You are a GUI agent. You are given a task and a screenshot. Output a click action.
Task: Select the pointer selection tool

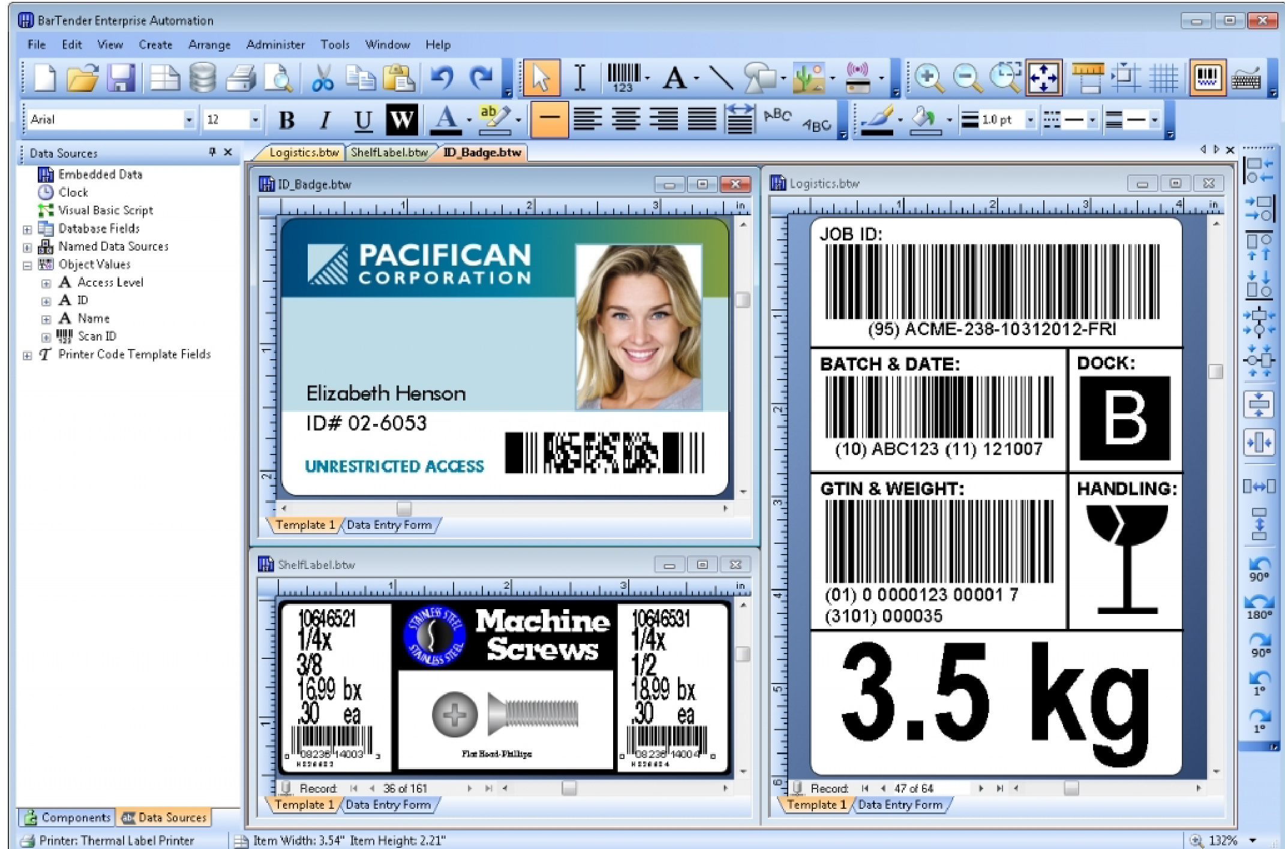click(x=541, y=78)
